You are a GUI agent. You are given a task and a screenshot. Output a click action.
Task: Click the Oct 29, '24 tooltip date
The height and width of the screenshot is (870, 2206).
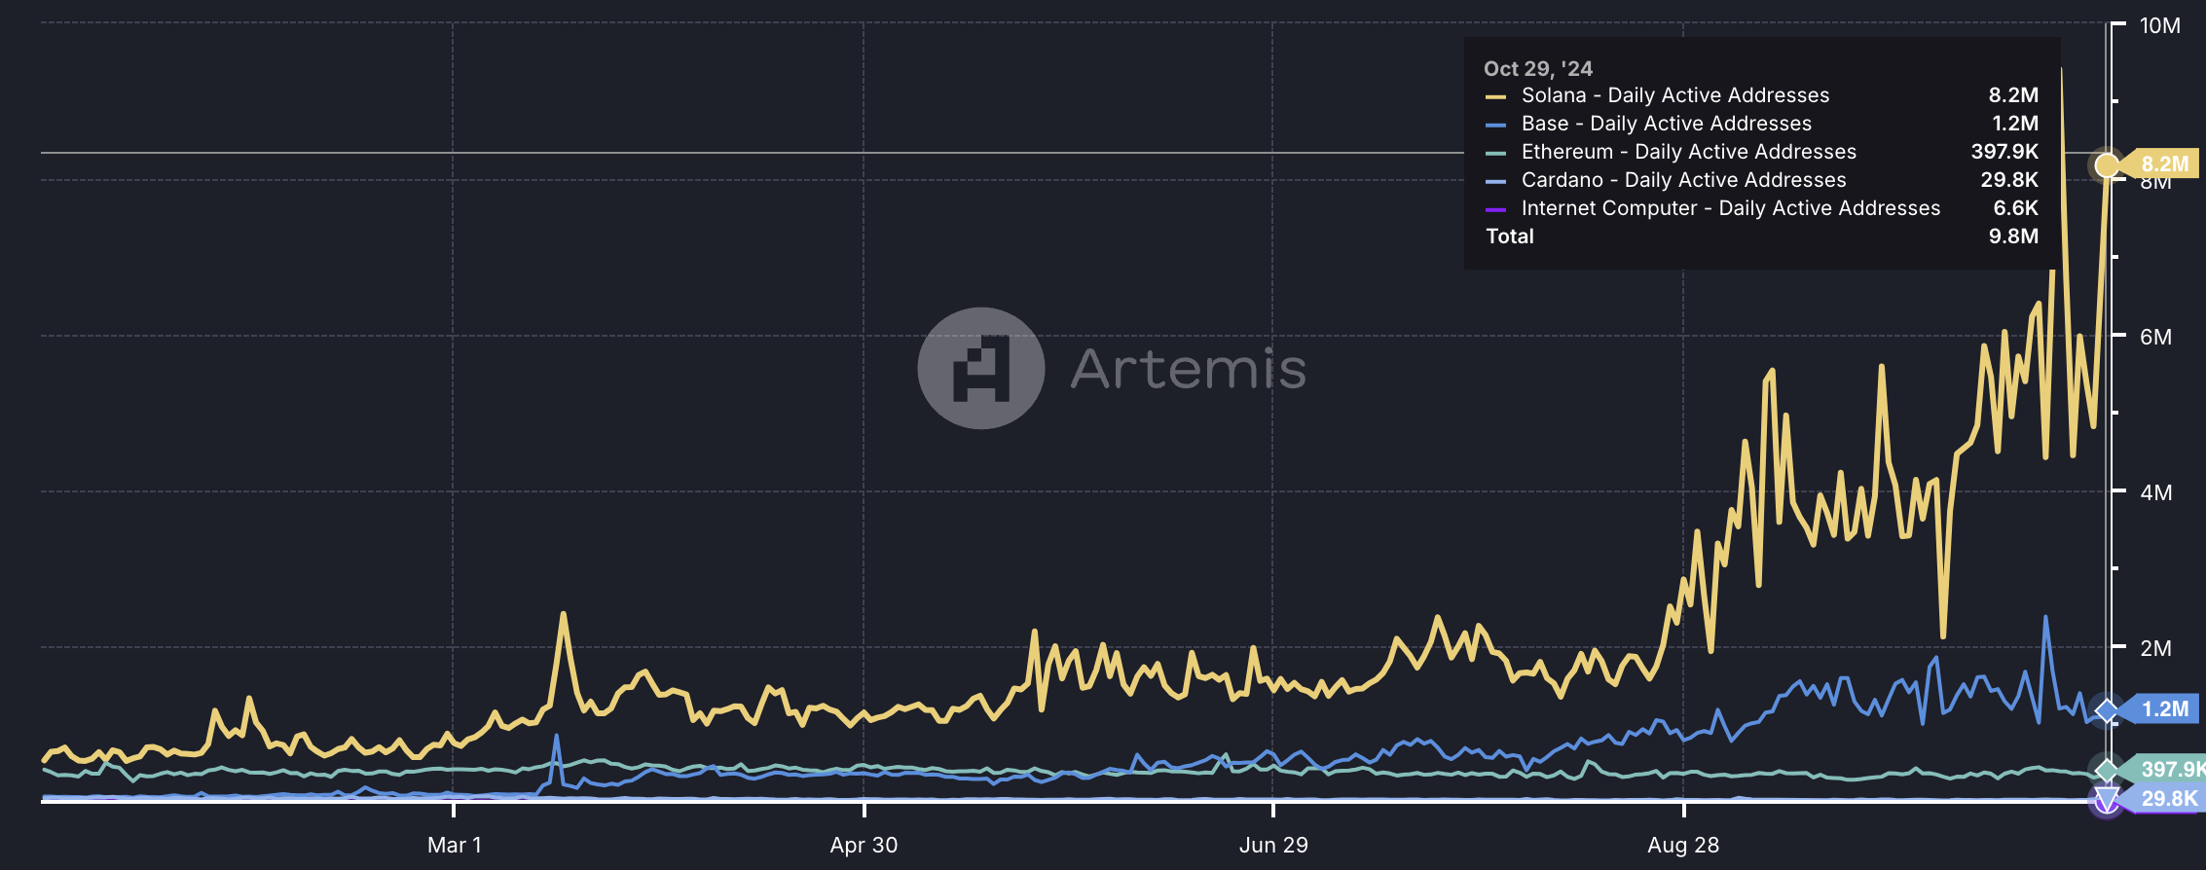[x=1537, y=68]
